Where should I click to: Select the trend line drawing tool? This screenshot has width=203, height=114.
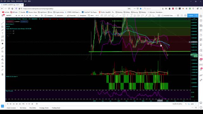point(3,23)
